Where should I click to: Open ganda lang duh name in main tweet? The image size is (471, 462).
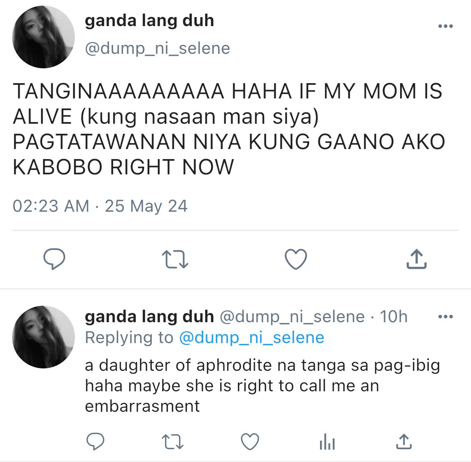point(149,21)
